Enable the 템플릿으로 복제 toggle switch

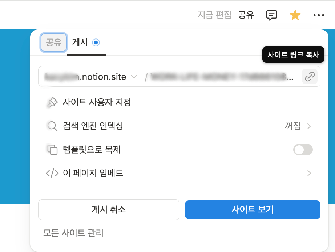click(303, 150)
